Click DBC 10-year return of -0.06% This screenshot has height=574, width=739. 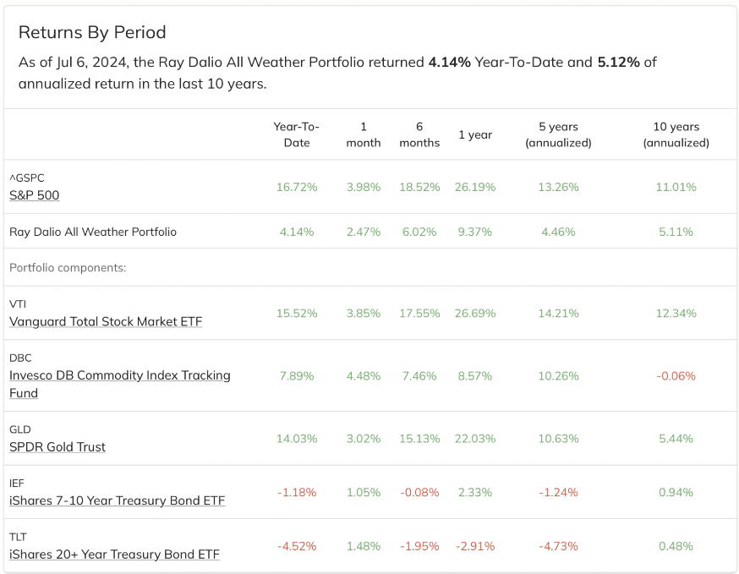676,376
